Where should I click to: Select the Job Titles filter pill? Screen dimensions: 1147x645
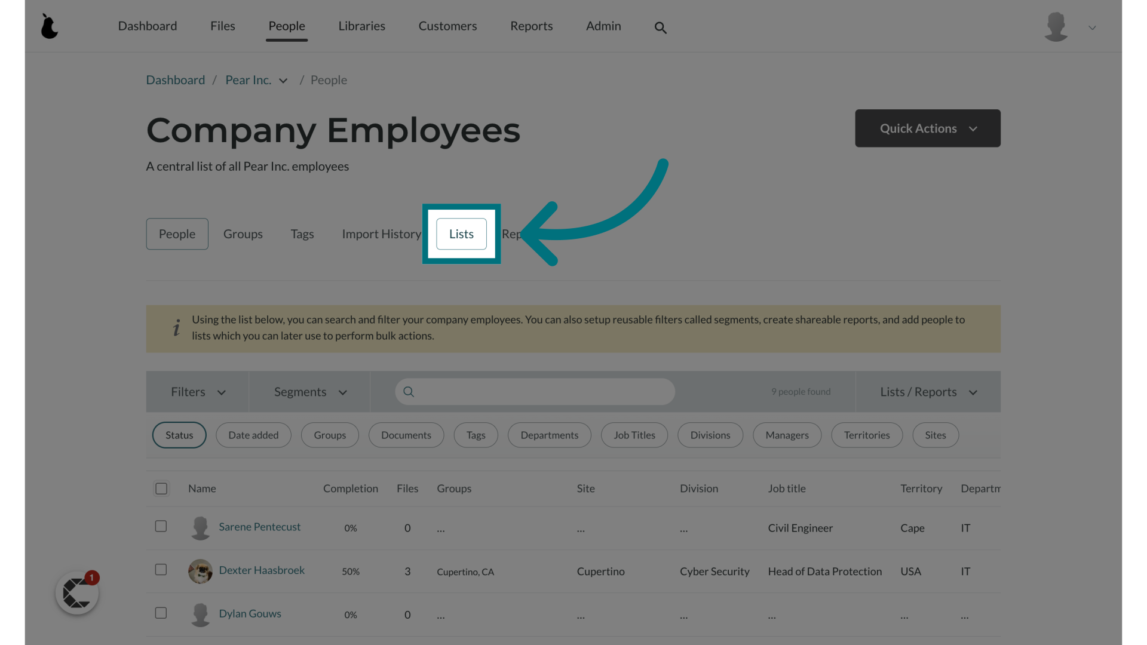pos(634,435)
